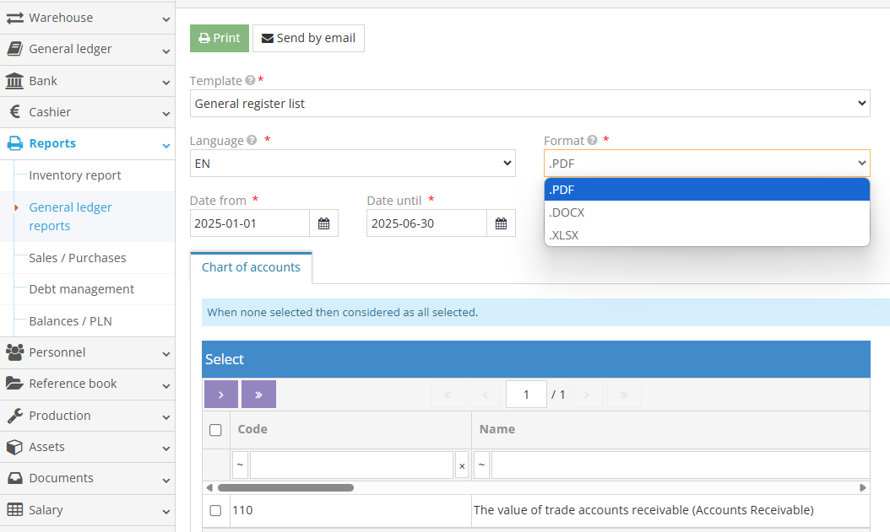Screen dimensions: 890x532
Task: Switch to the Chart of accounts tab
Action: click(x=251, y=267)
